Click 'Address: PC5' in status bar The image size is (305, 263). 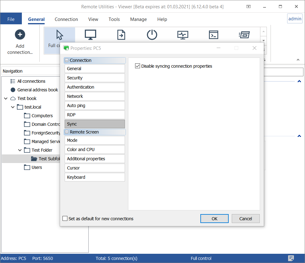pyautogui.click(x=14, y=258)
